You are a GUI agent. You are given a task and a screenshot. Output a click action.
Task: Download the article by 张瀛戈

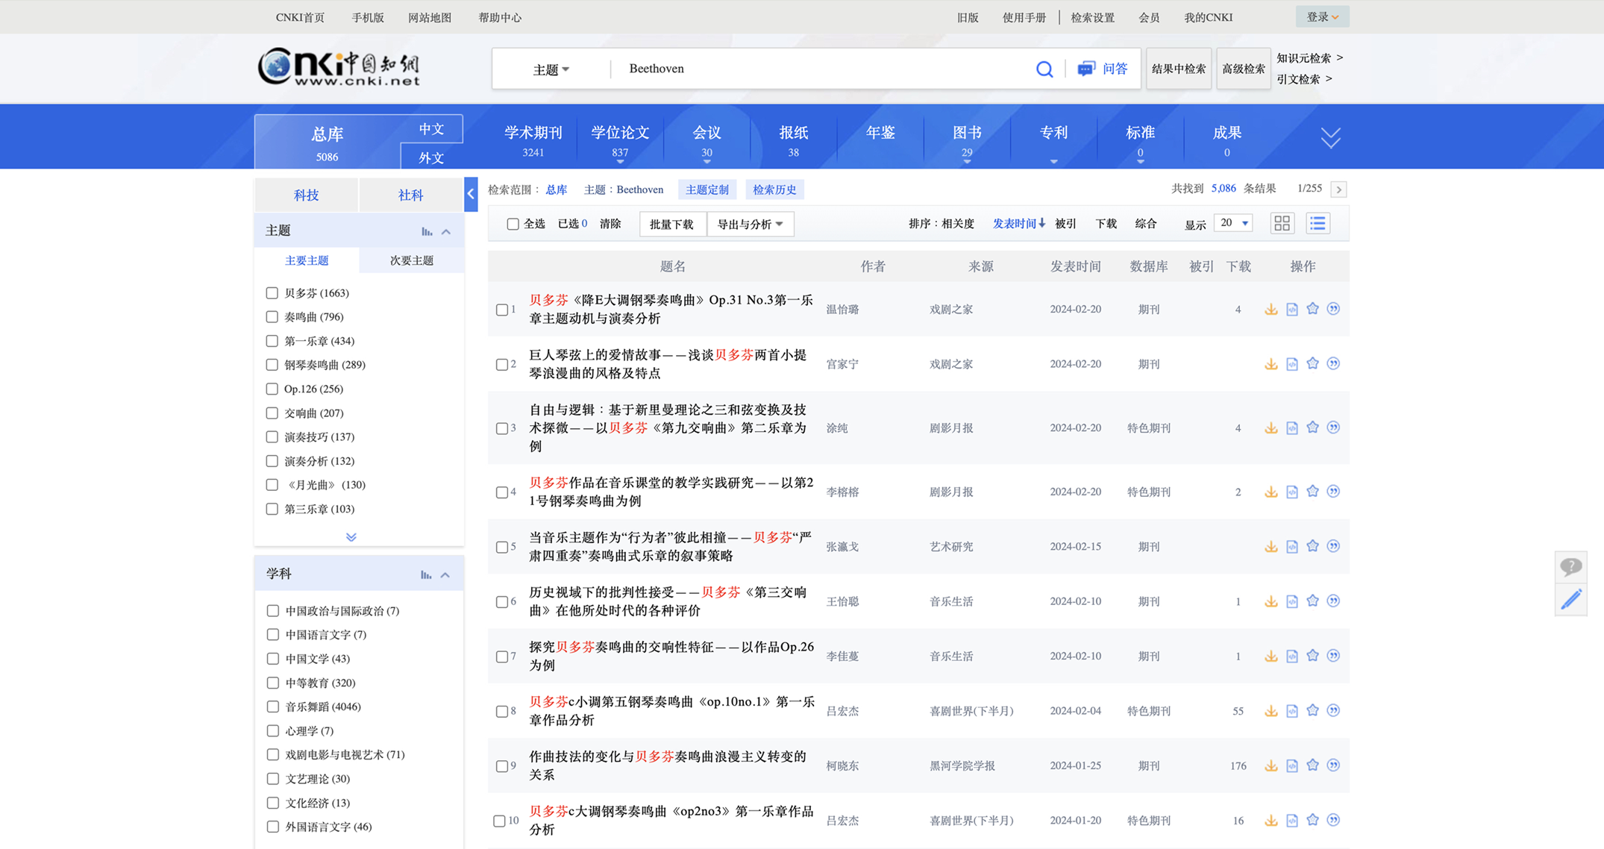[x=1271, y=547]
